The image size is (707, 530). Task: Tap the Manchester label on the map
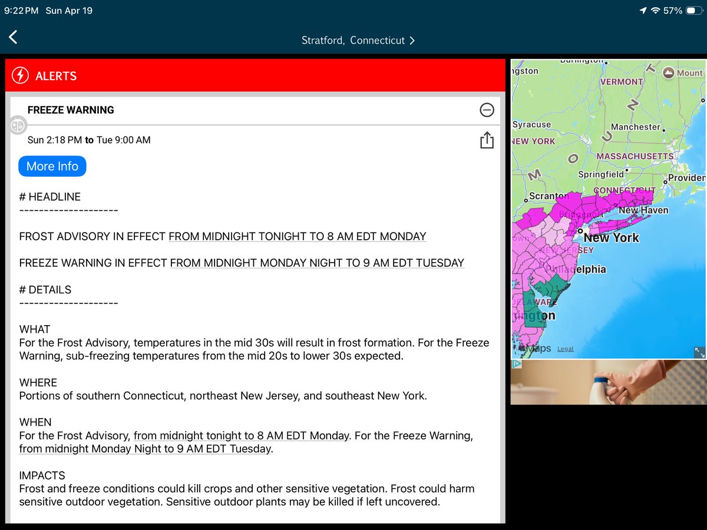tap(636, 127)
